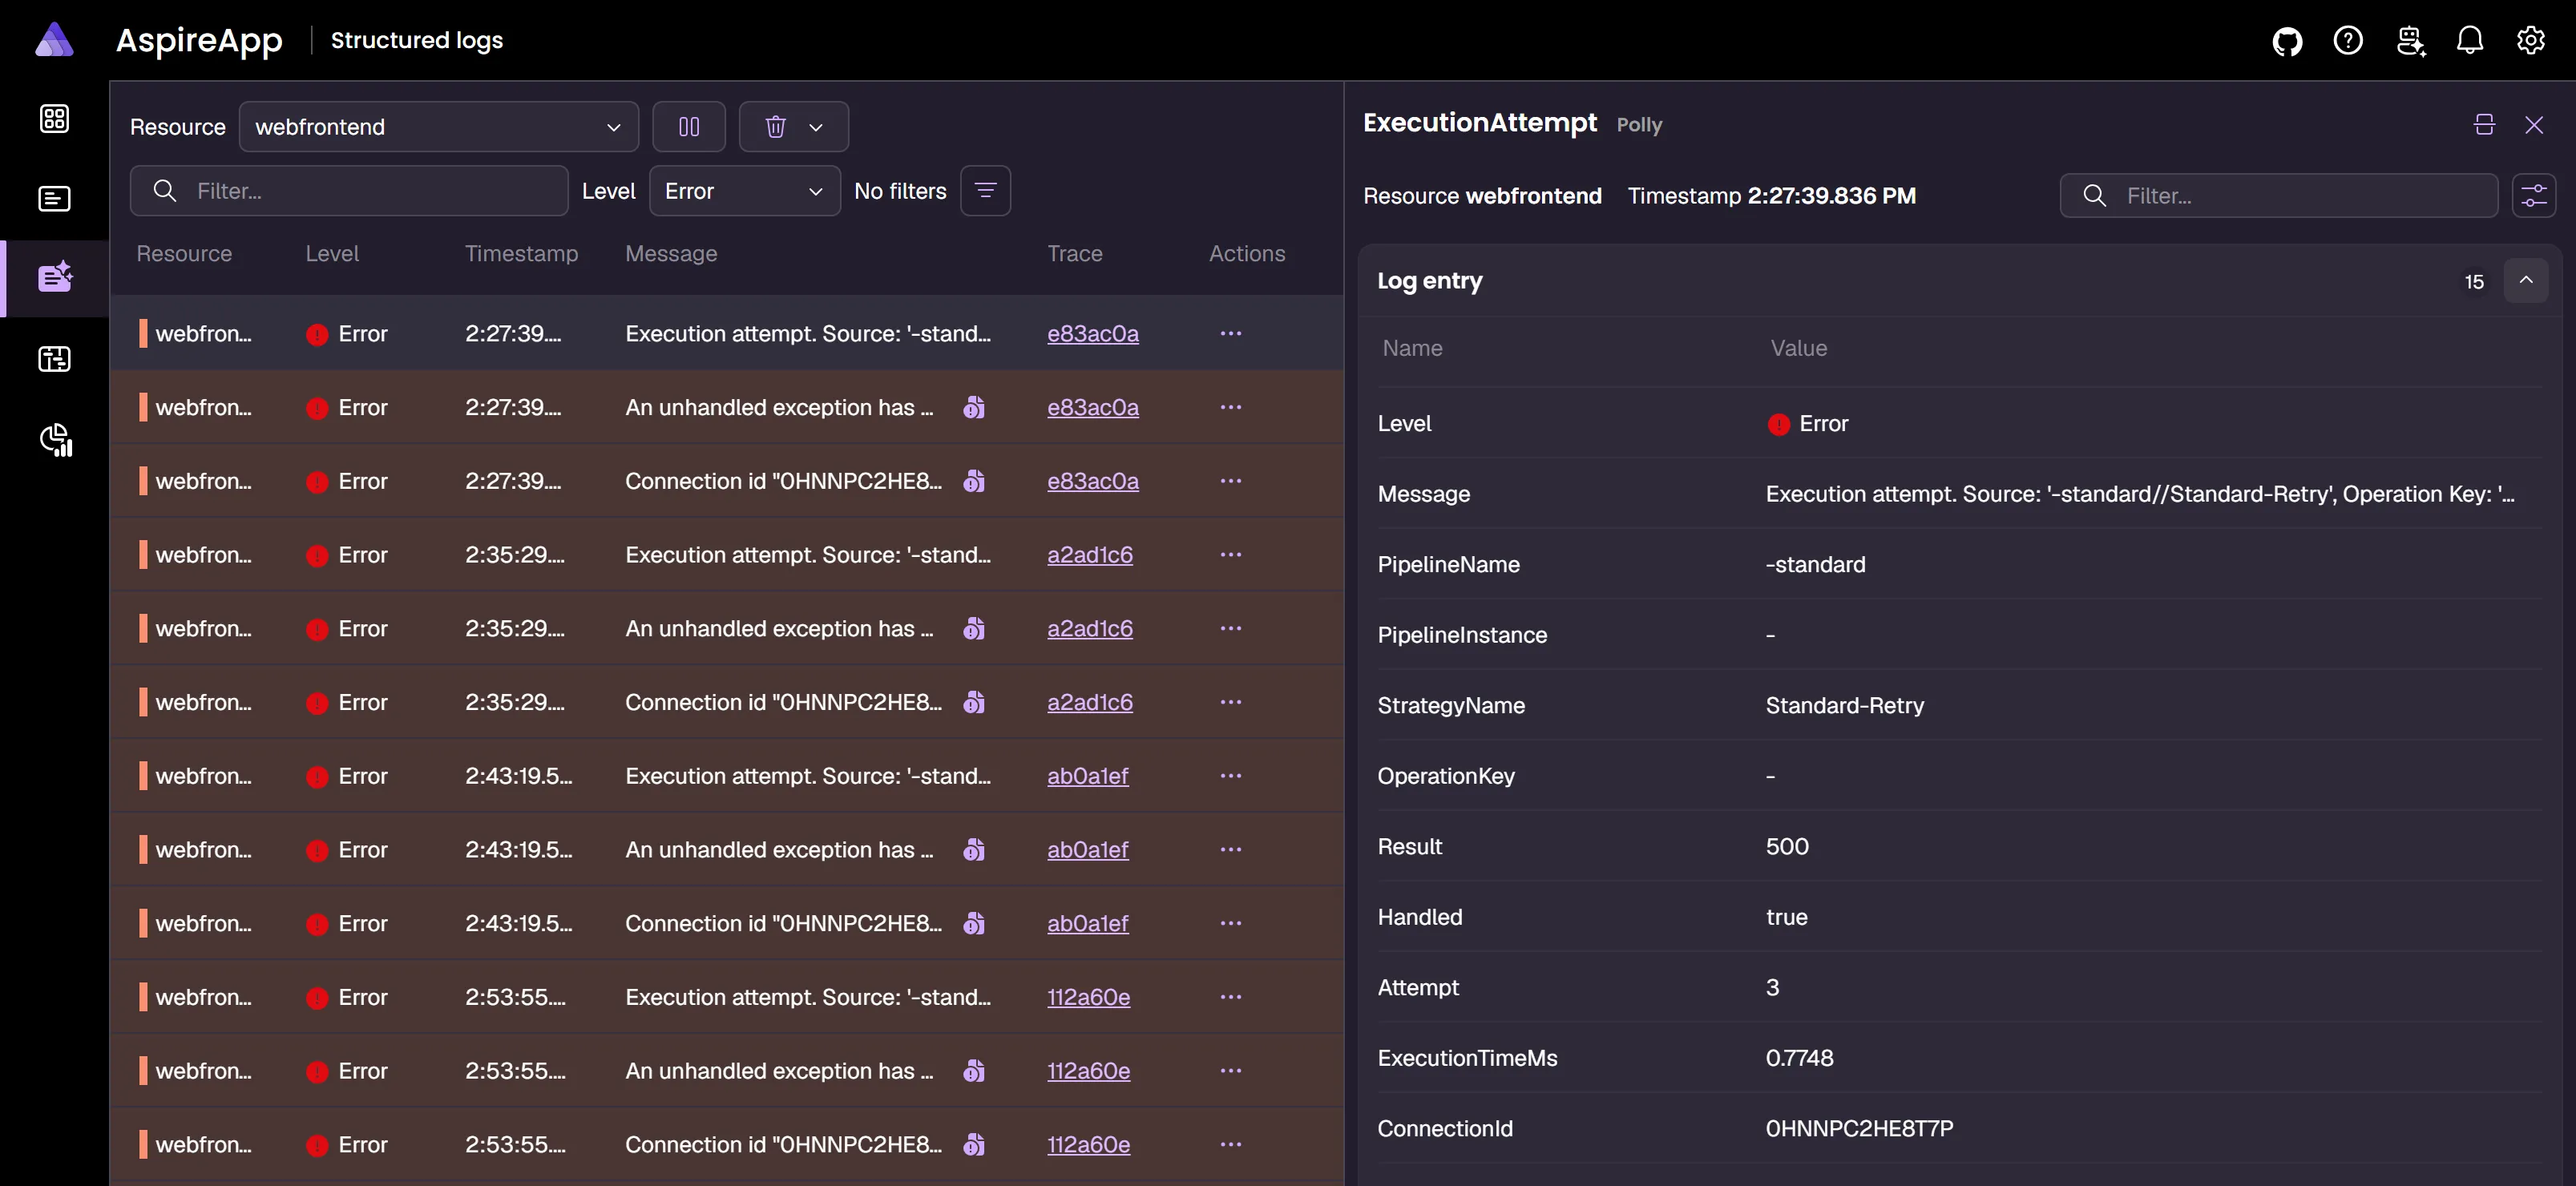Open the Resources page in sidebar
Screen dimensions: 2576x1186
pos(54,119)
